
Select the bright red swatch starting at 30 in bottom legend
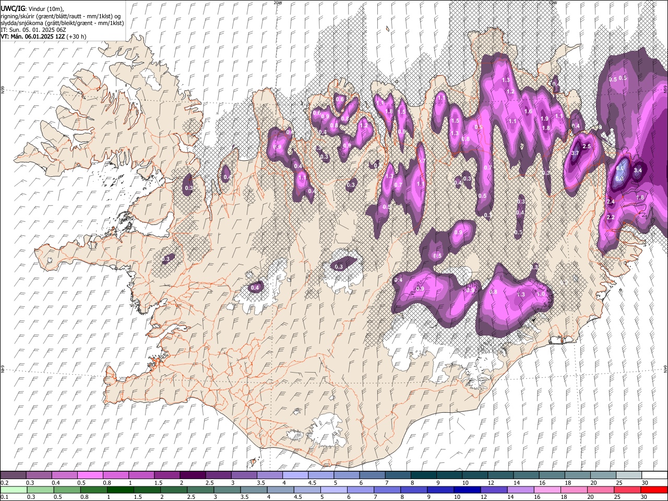click(x=654, y=490)
